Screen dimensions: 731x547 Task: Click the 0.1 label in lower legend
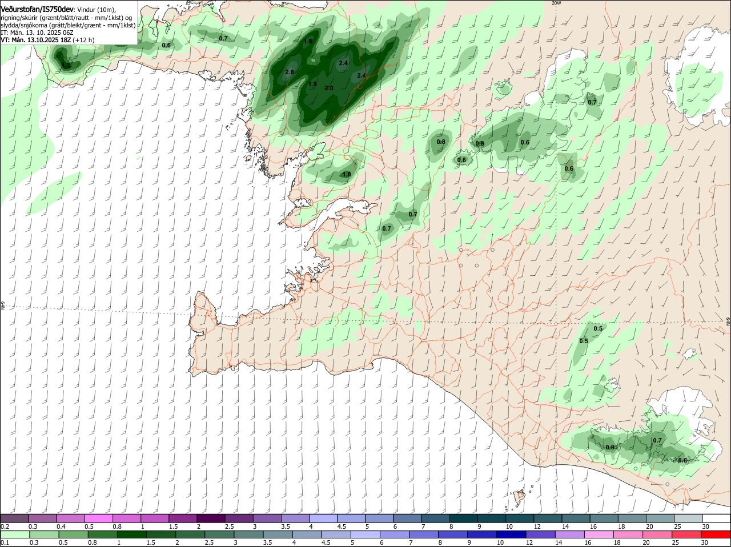click(x=5, y=542)
